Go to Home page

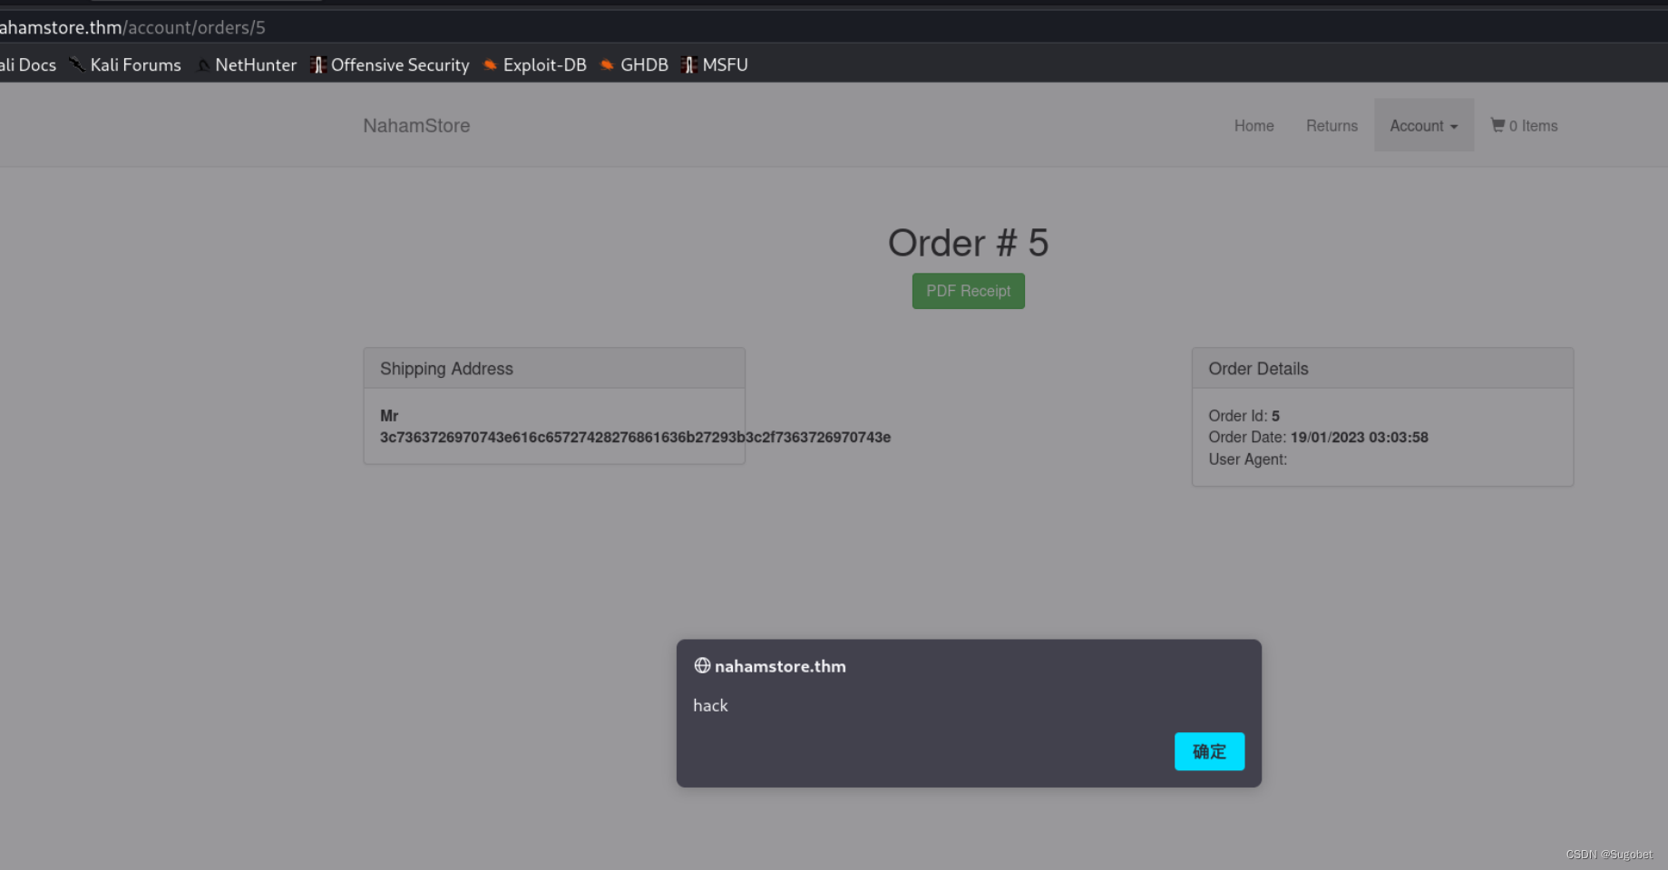[1253, 126]
